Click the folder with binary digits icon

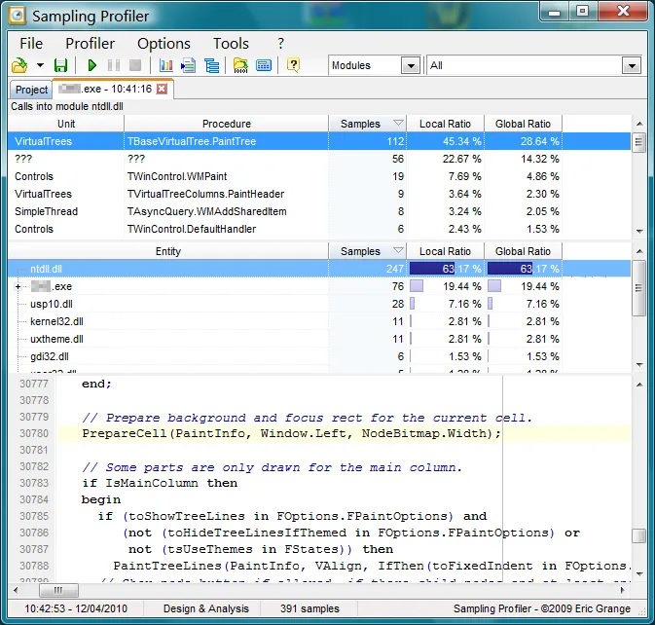coord(240,65)
